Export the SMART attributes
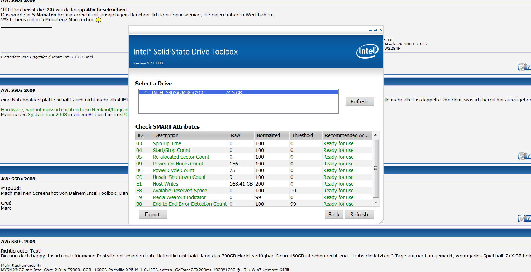The height and width of the screenshot is (272, 531). click(x=152, y=214)
